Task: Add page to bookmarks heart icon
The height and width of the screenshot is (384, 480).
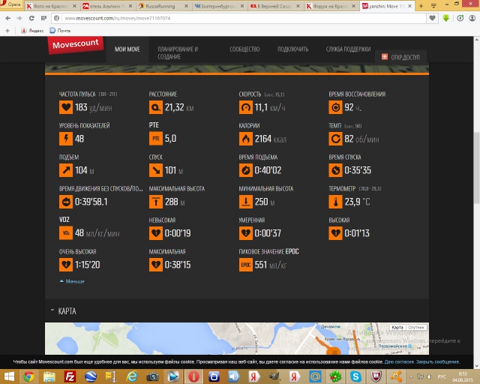Action: [x=432, y=18]
